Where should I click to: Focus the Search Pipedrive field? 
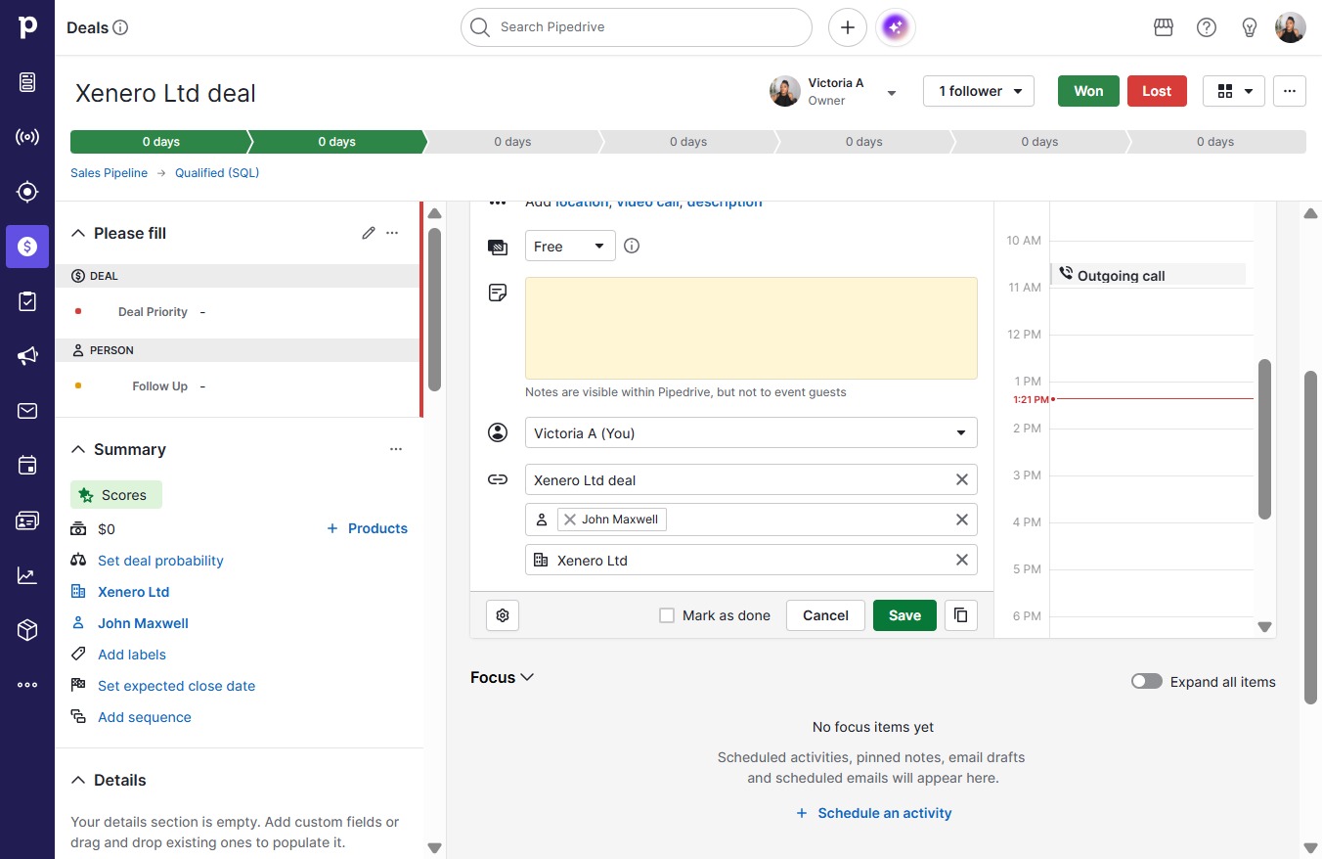(x=637, y=27)
